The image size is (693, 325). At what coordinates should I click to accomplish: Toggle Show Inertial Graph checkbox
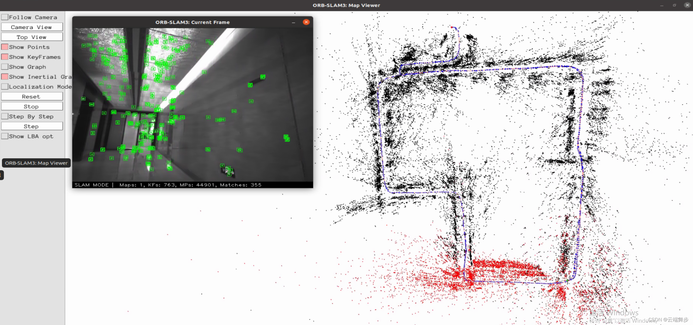tap(5, 77)
